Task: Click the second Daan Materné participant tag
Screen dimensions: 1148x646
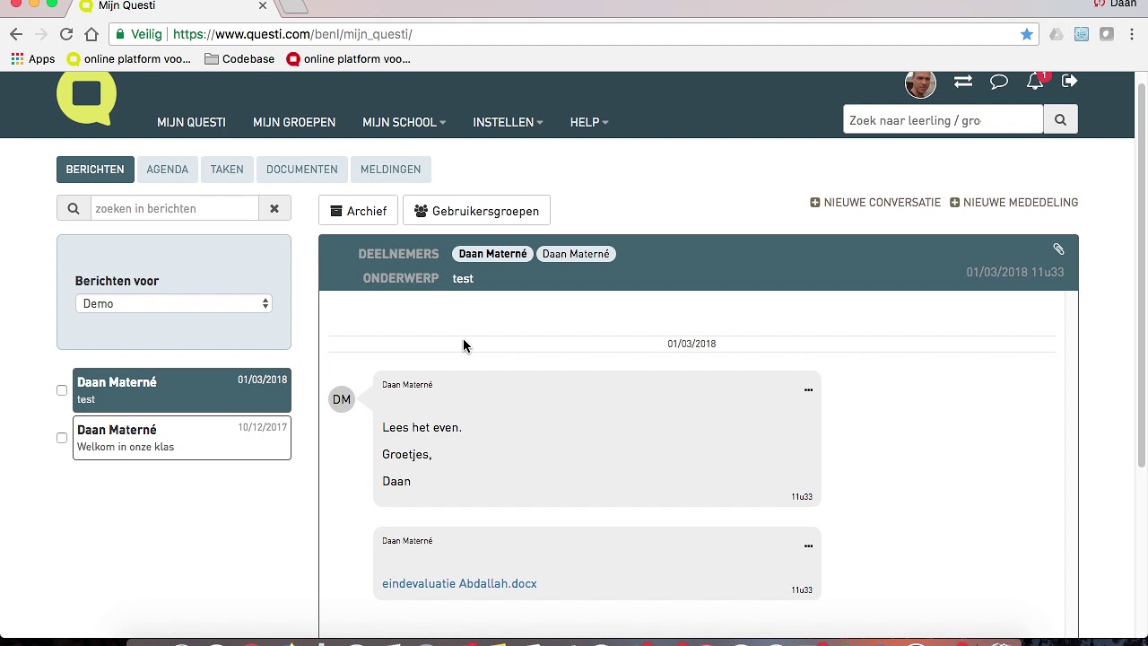Action: (576, 254)
